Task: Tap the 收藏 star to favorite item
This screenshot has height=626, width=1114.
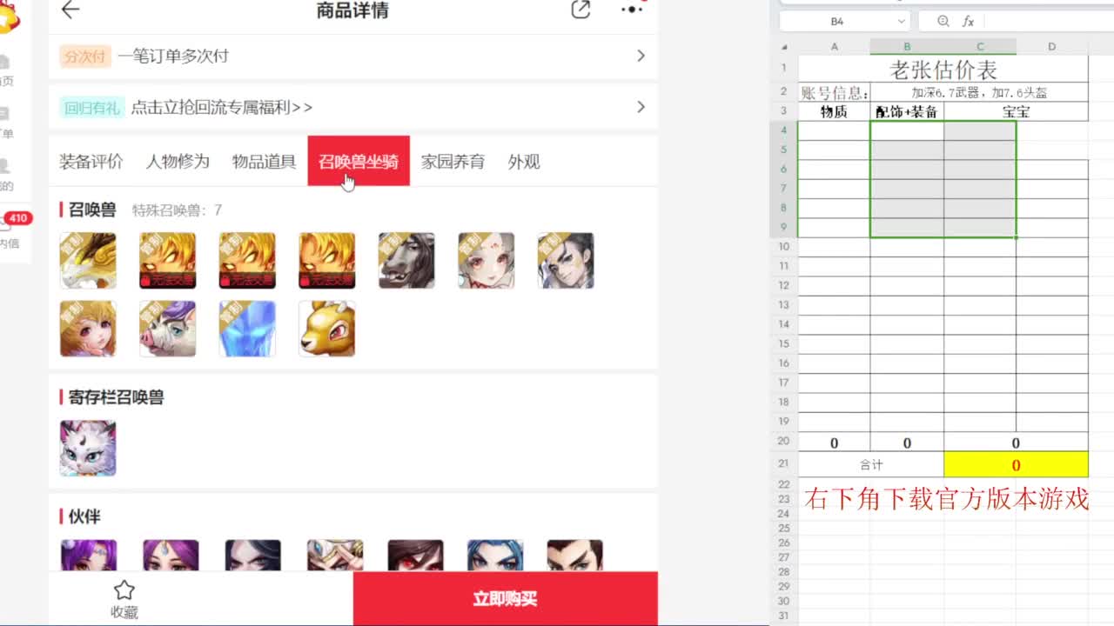Action: (x=124, y=599)
